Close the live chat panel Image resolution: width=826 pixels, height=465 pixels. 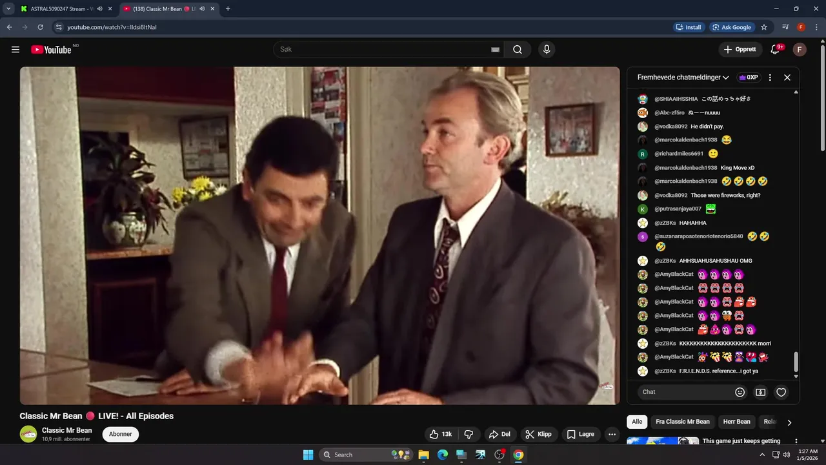tap(787, 77)
